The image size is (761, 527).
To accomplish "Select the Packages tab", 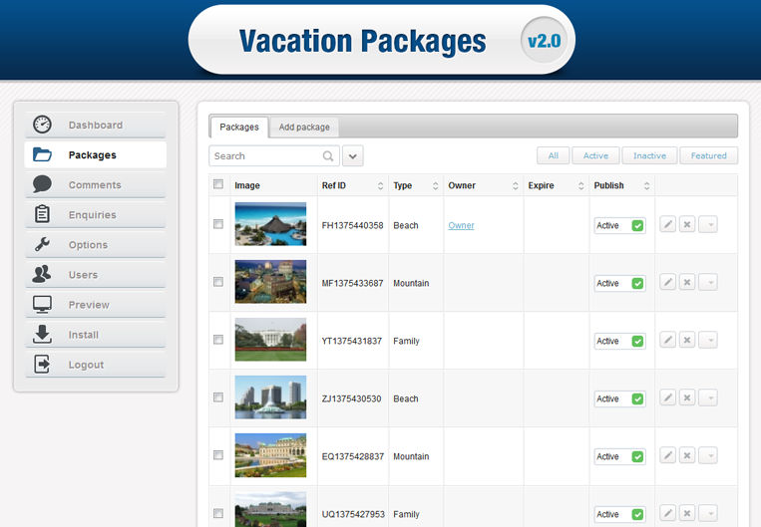I will pos(239,128).
